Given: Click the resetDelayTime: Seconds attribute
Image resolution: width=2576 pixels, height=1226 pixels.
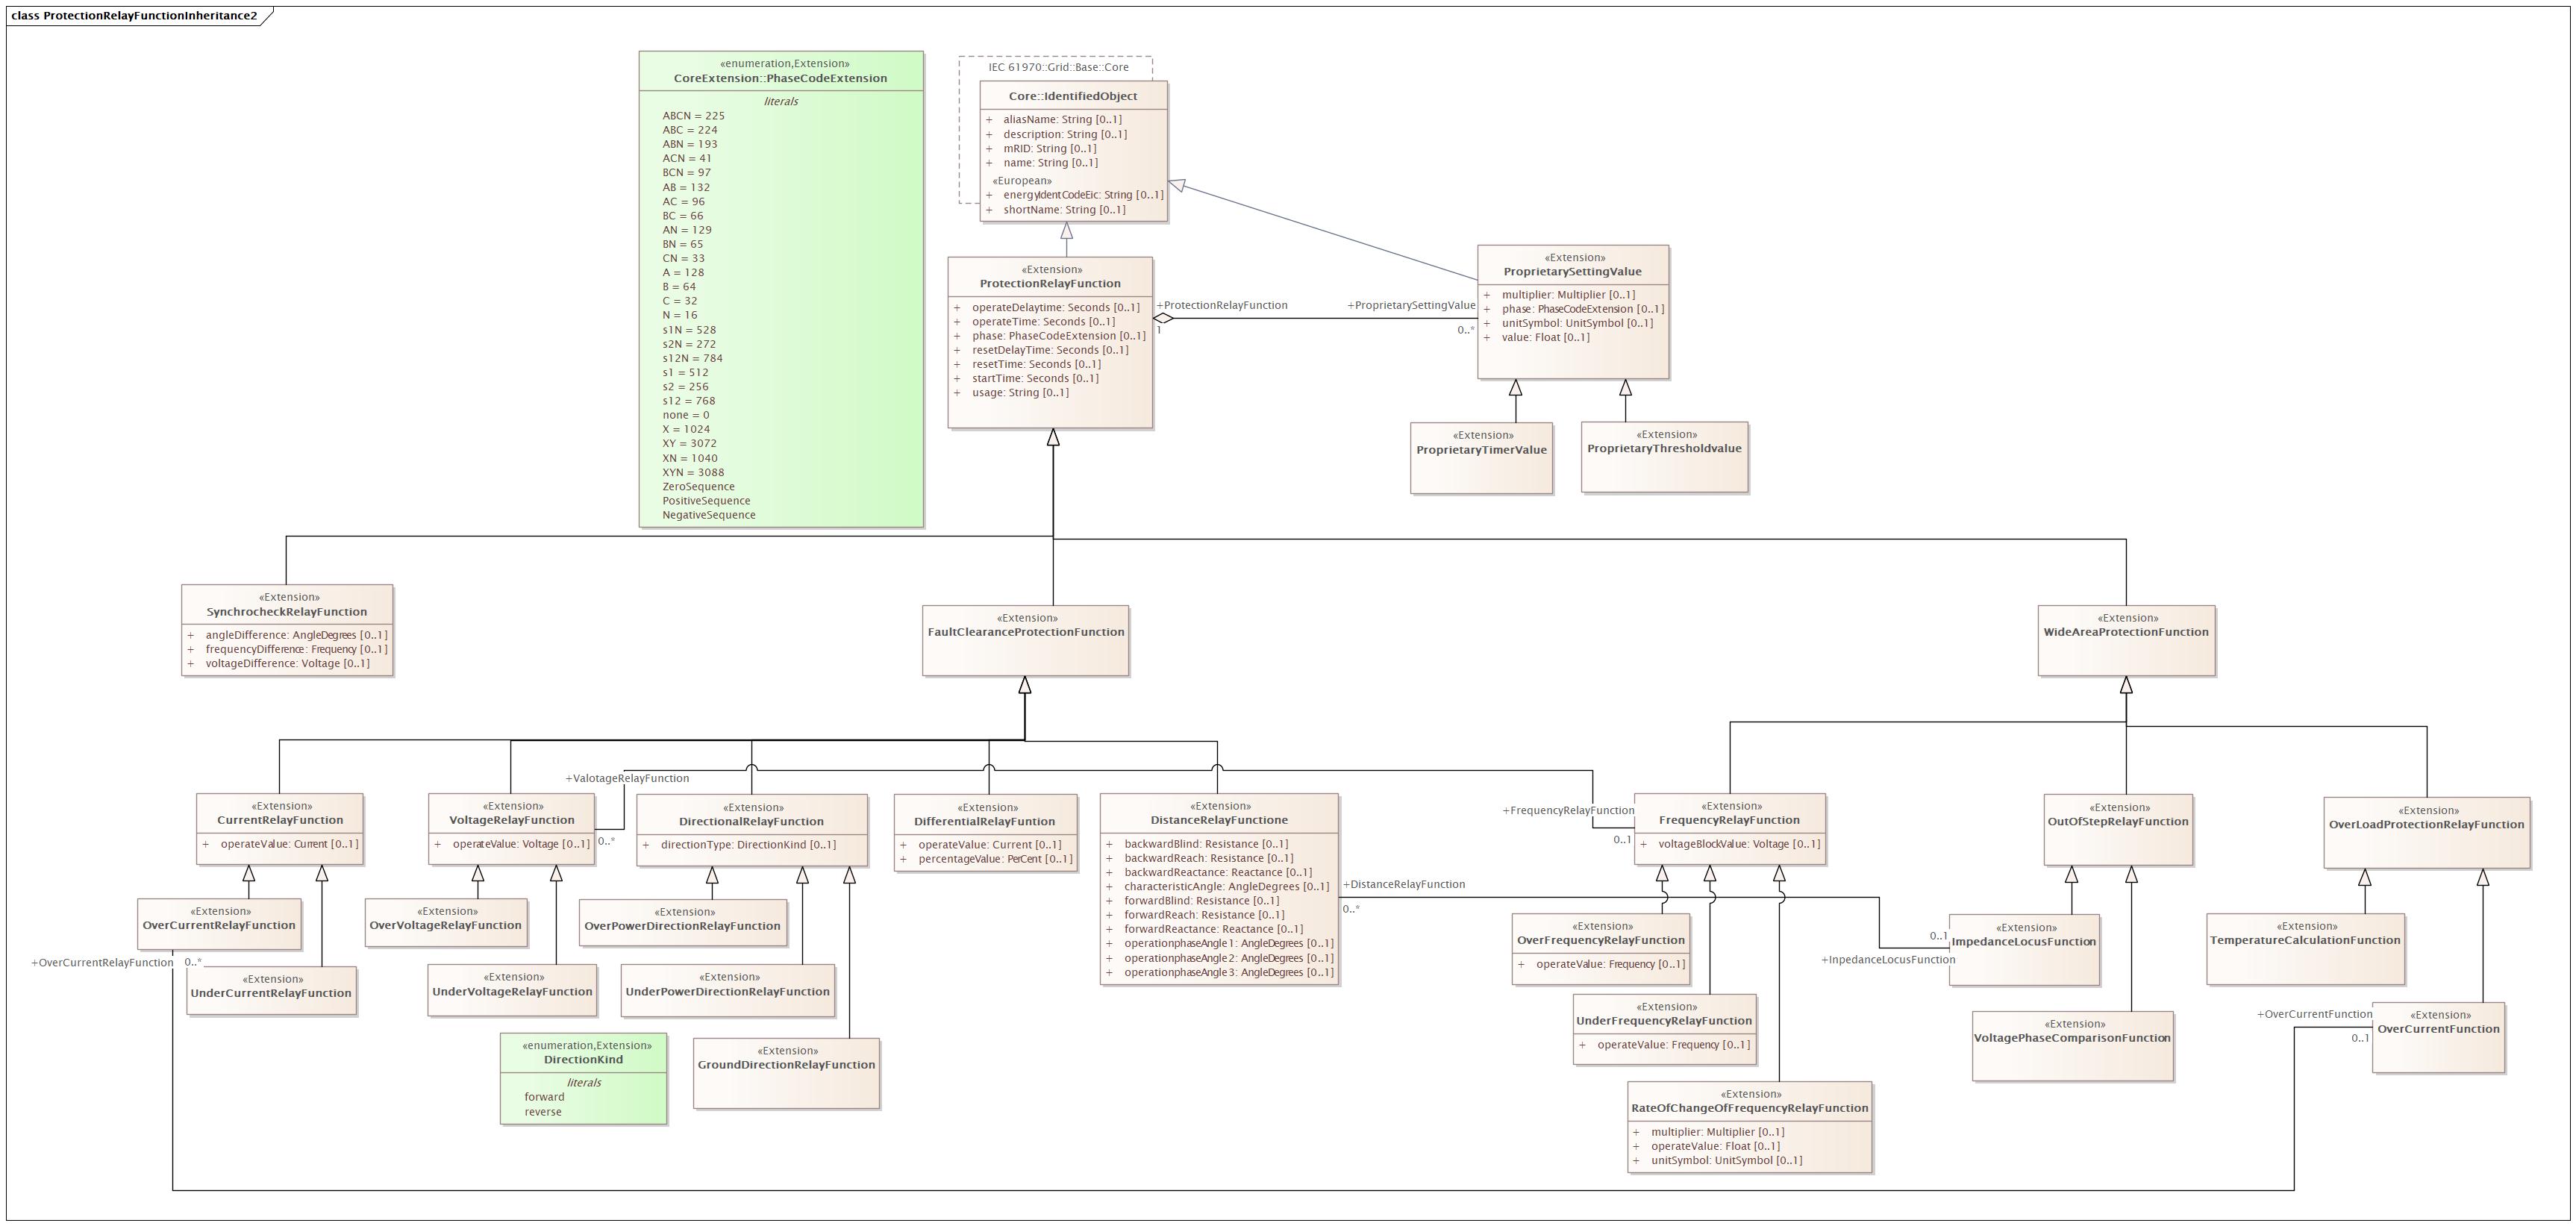Looking at the screenshot, I should point(1050,350).
